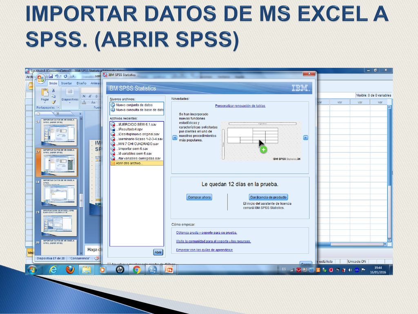Click the taskbar clock showing 19:44
This screenshot has width=418, height=314.
coord(378,270)
